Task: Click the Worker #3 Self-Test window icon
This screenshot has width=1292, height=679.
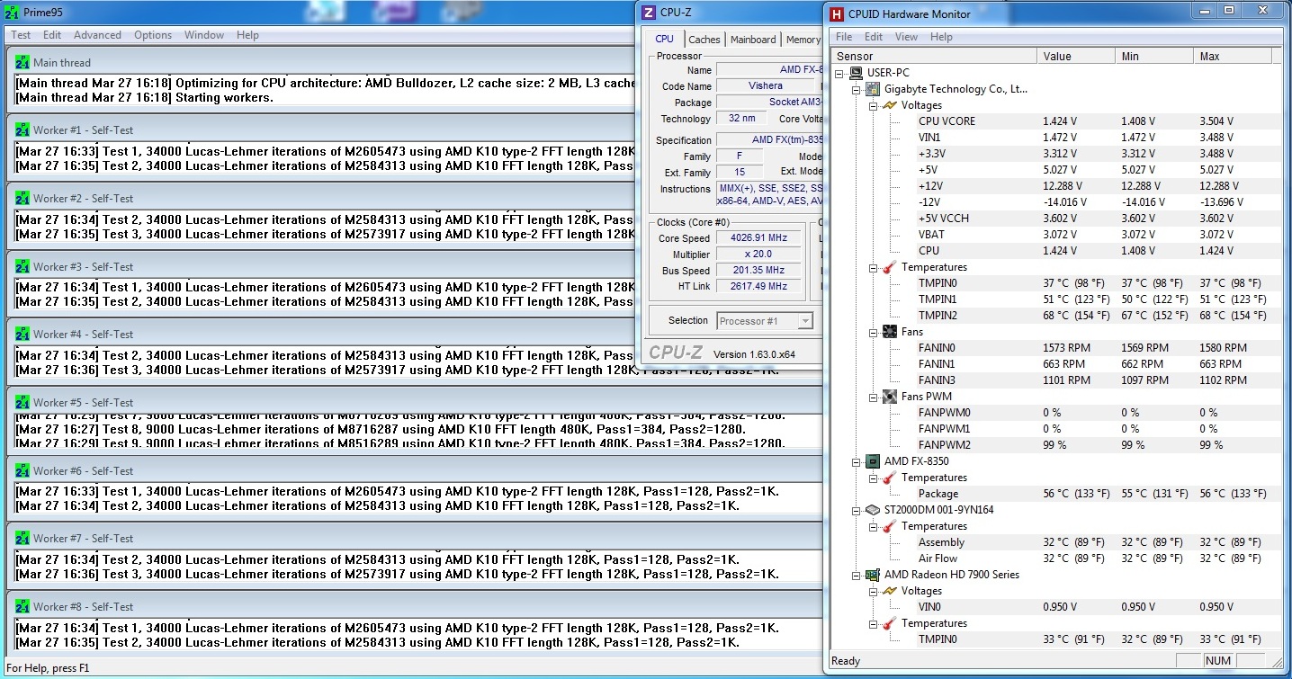Action: (x=22, y=266)
